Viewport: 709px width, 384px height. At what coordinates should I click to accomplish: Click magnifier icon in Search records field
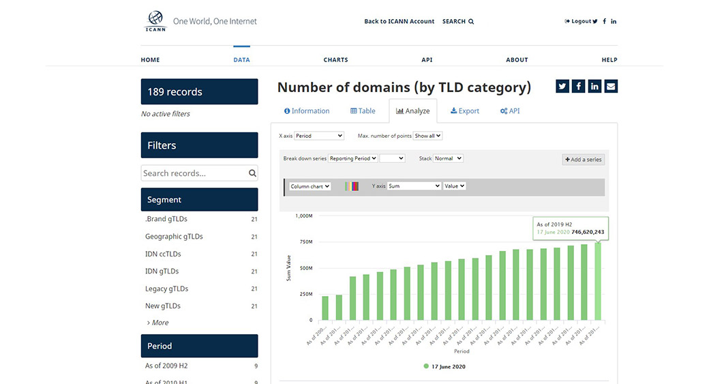pyautogui.click(x=252, y=173)
